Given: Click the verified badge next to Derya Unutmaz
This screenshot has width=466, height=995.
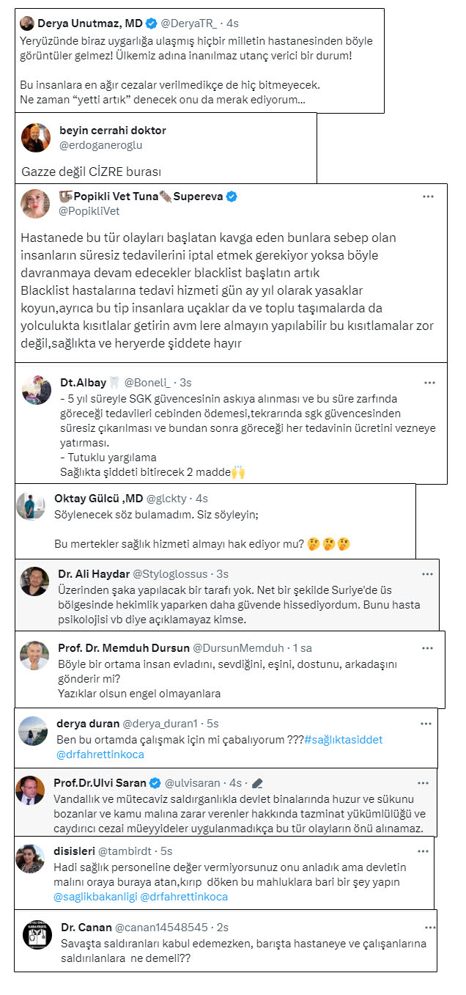Looking at the screenshot, I should (x=151, y=22).
